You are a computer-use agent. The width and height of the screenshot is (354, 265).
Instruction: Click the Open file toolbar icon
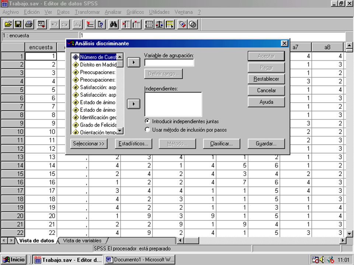point(8,24)
